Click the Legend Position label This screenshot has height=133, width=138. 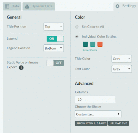[x=18, y=48]
